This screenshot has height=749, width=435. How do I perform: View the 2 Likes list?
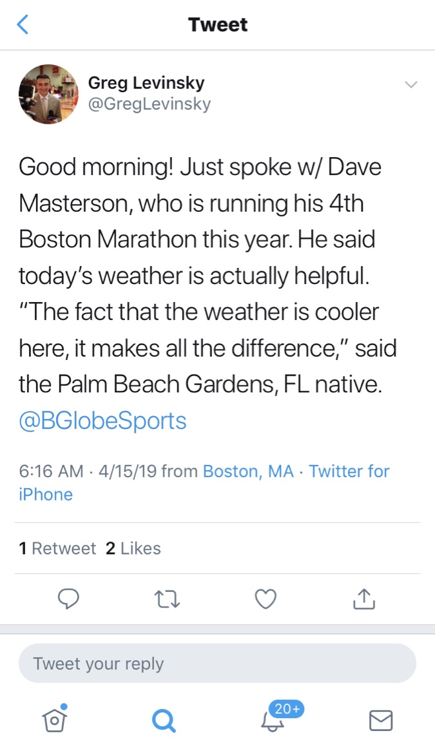coord(133,548)
